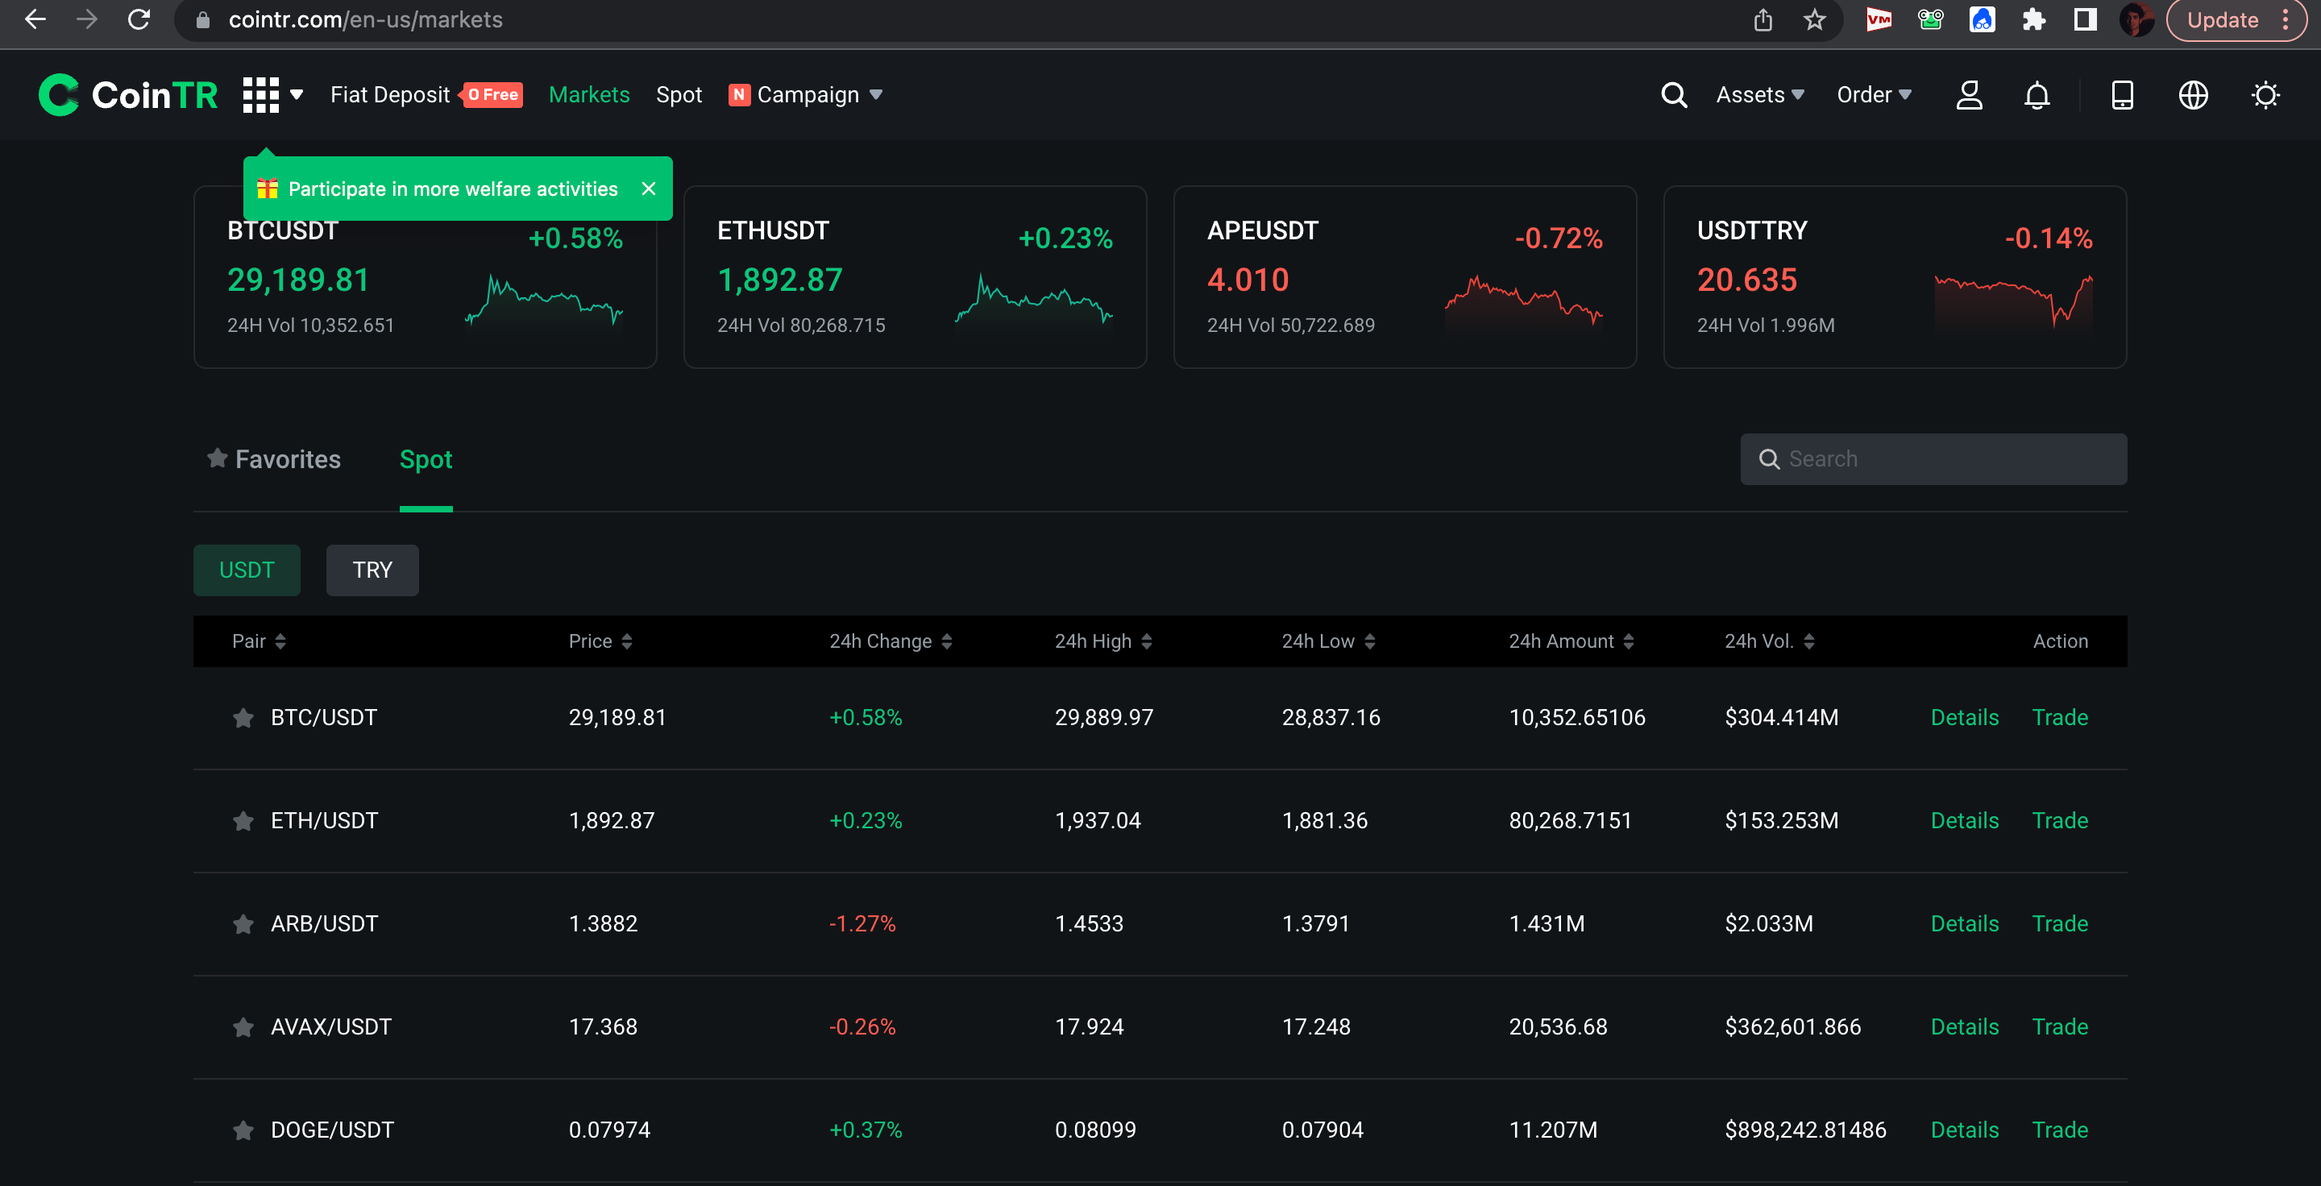Click the CoinTR logo icon
The image size is (2321, 1186).
[57, 93]
